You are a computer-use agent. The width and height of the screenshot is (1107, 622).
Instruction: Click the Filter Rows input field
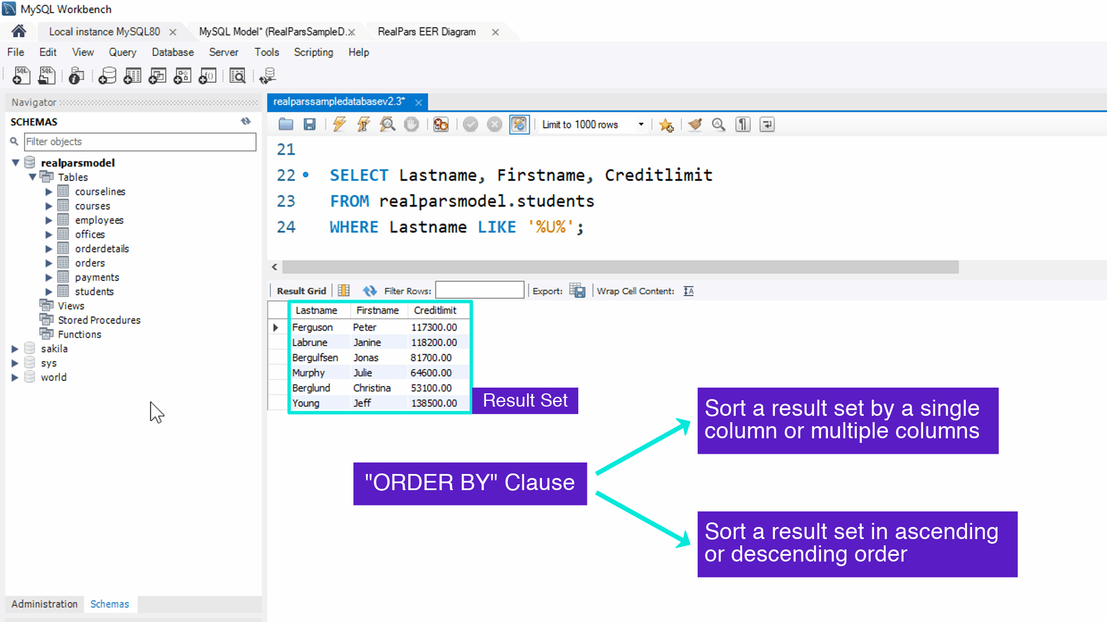click(x=479, y=290)
